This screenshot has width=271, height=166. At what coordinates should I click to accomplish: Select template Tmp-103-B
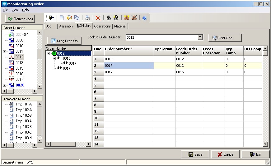[24, 127]
